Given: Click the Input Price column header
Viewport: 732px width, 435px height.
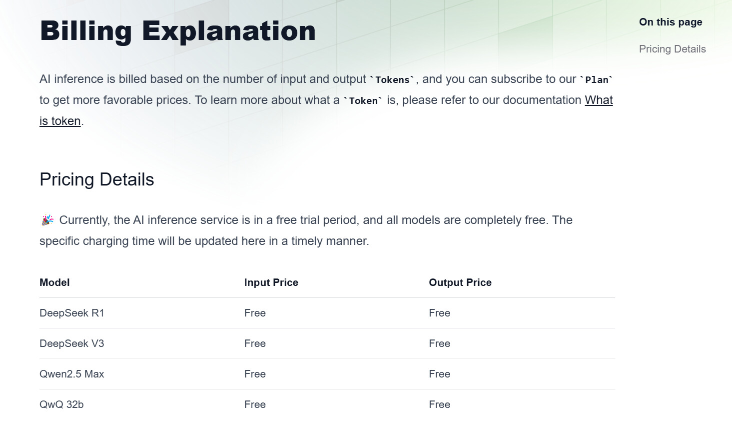Looking at the screenshot, I should [271, 282].
